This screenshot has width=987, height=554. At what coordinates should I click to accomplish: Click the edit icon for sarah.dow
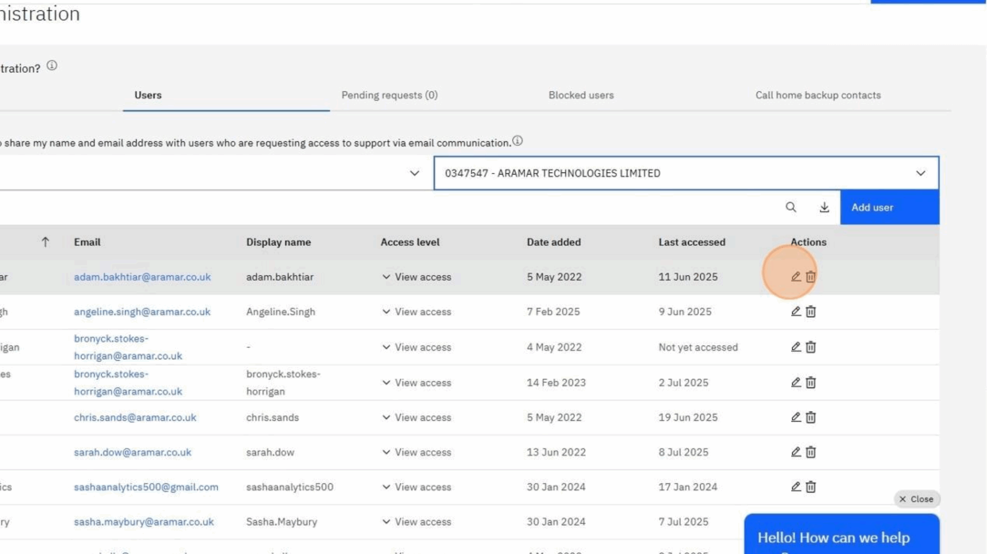796,451
